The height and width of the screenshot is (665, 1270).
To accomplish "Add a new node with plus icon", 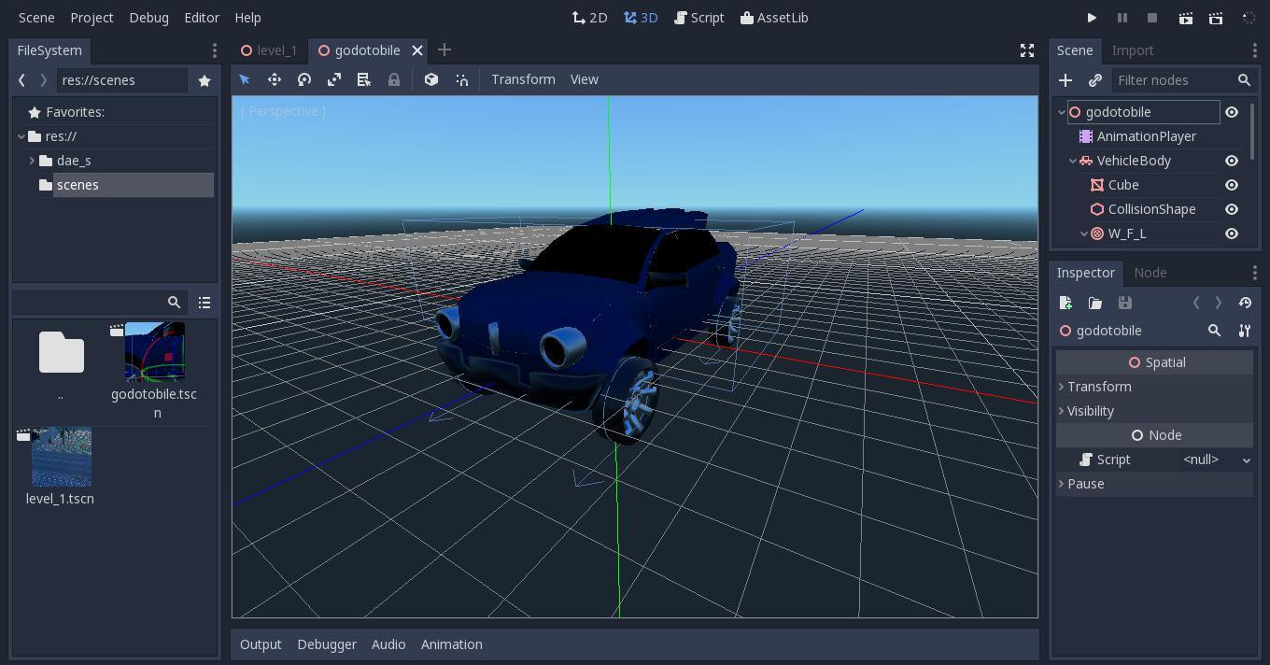I will tap(1065, 80).
